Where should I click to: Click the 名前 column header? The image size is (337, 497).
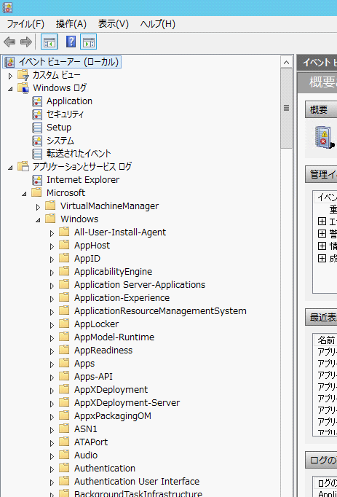pos(326,340)
